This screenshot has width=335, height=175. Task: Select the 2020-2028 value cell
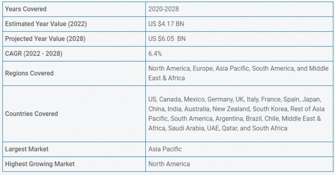click(x=239, y=9)
